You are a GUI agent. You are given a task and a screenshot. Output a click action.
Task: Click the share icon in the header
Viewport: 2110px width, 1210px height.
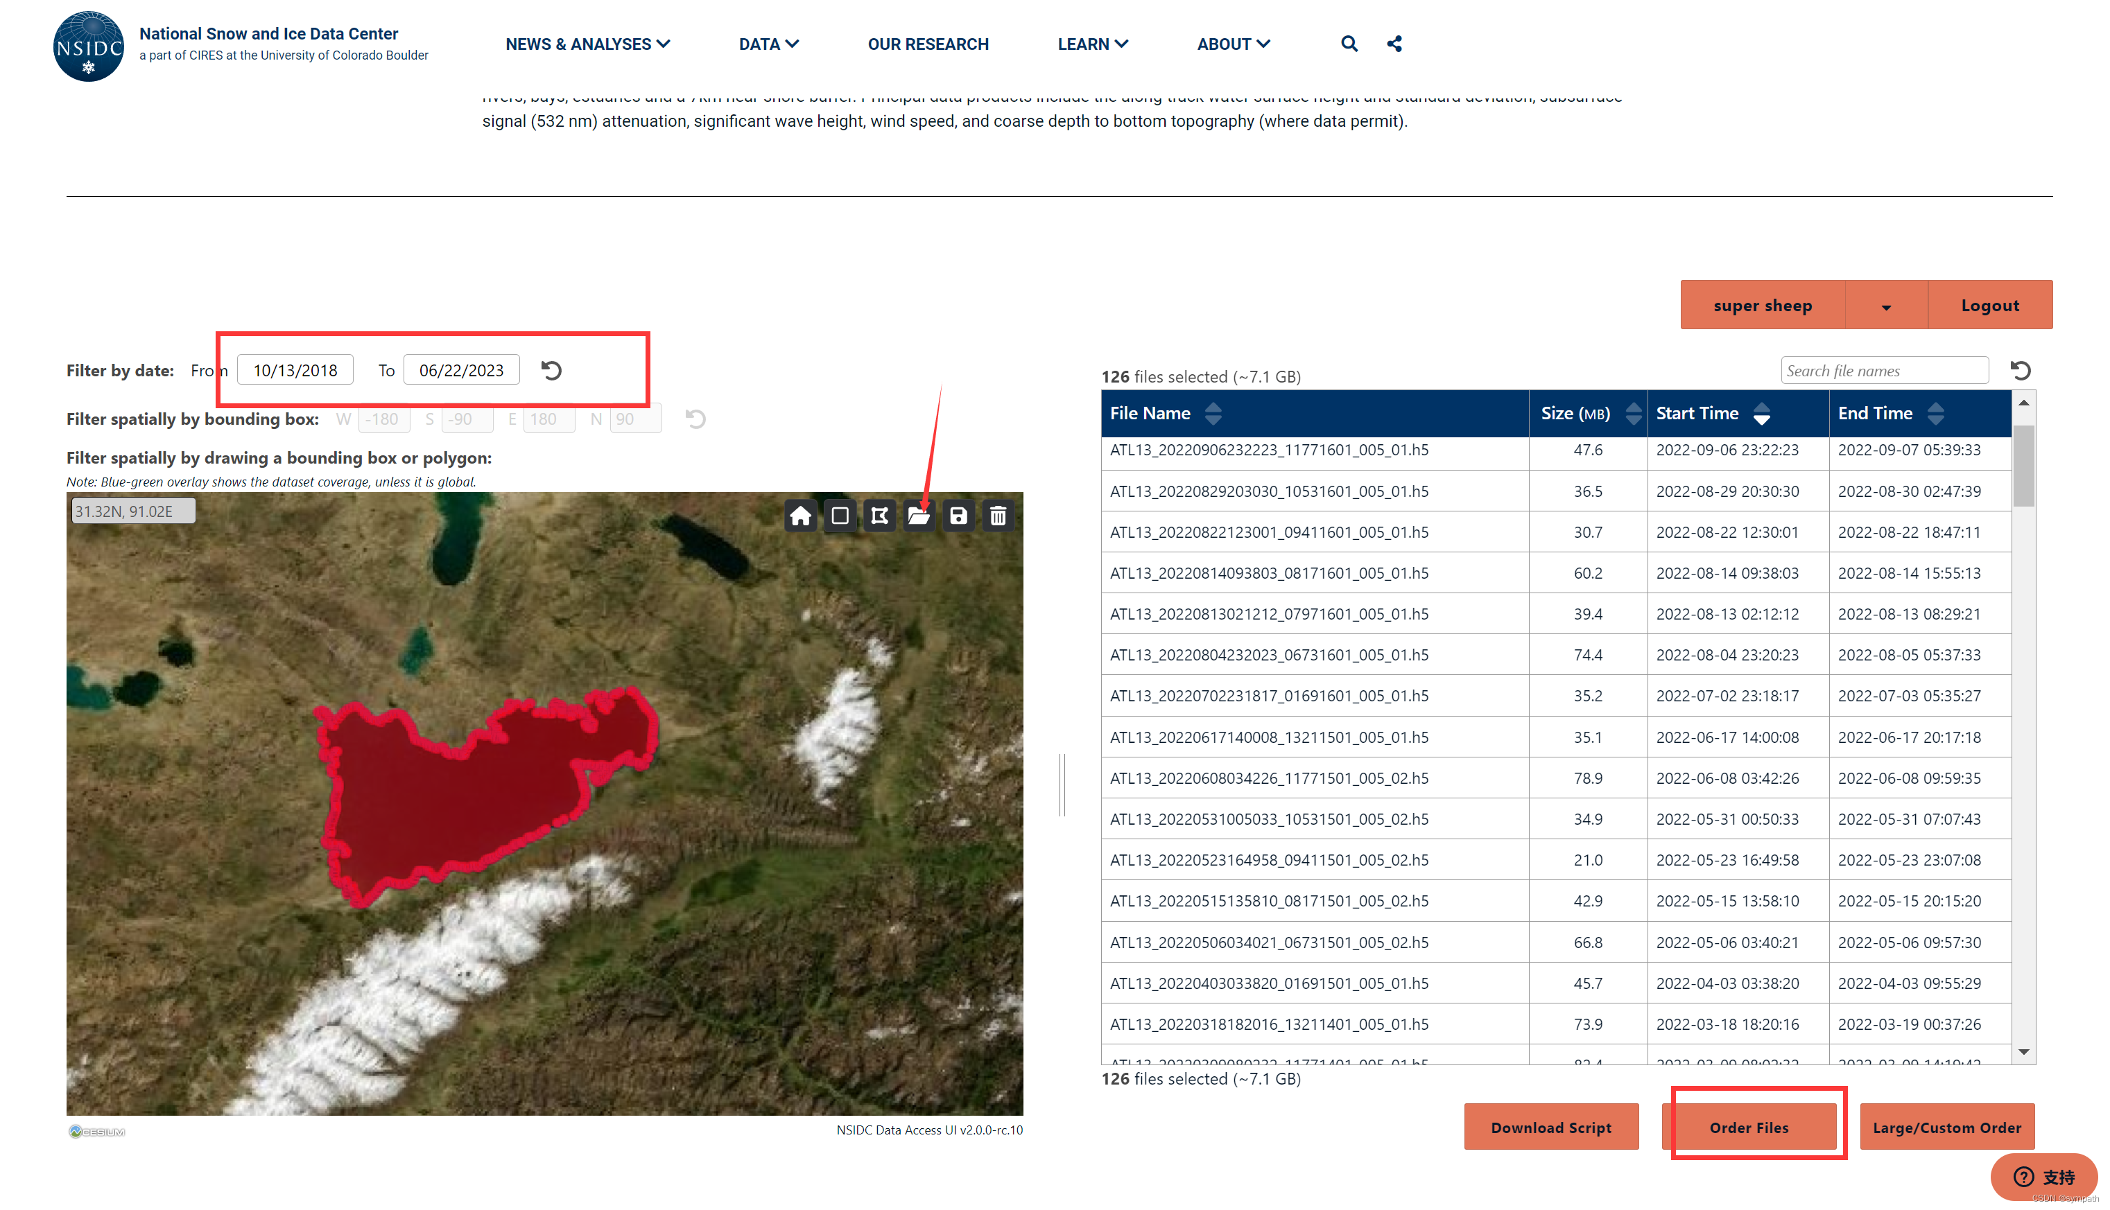pyautogui.click(x=1394, y=44)
